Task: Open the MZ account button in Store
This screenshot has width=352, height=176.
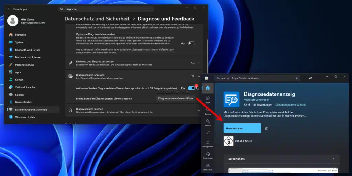Action: pos(310,78)
